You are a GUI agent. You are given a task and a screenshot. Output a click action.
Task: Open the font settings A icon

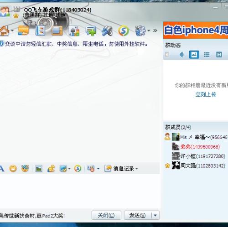point(2,169)
